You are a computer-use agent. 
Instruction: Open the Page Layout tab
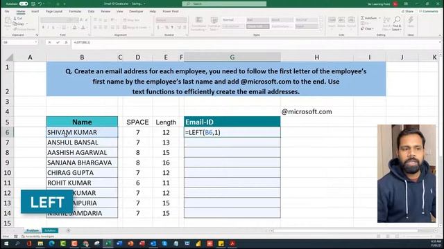coord(54,11)
